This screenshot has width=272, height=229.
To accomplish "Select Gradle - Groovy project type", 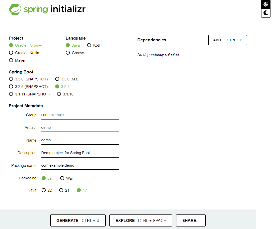I will click(25, 45).
